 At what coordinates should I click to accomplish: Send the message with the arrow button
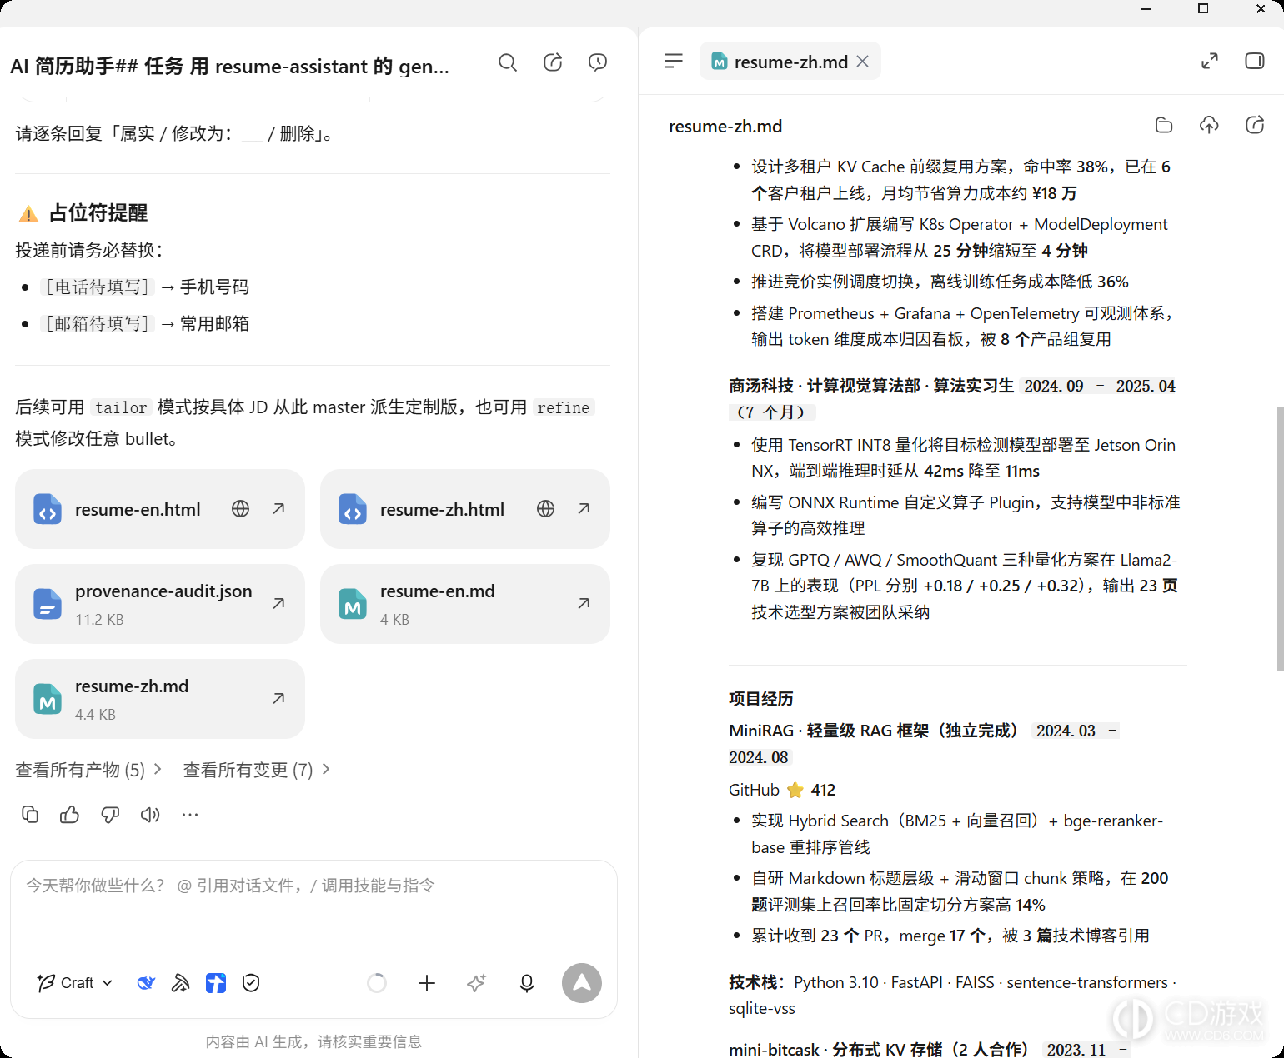click(582, 983)
